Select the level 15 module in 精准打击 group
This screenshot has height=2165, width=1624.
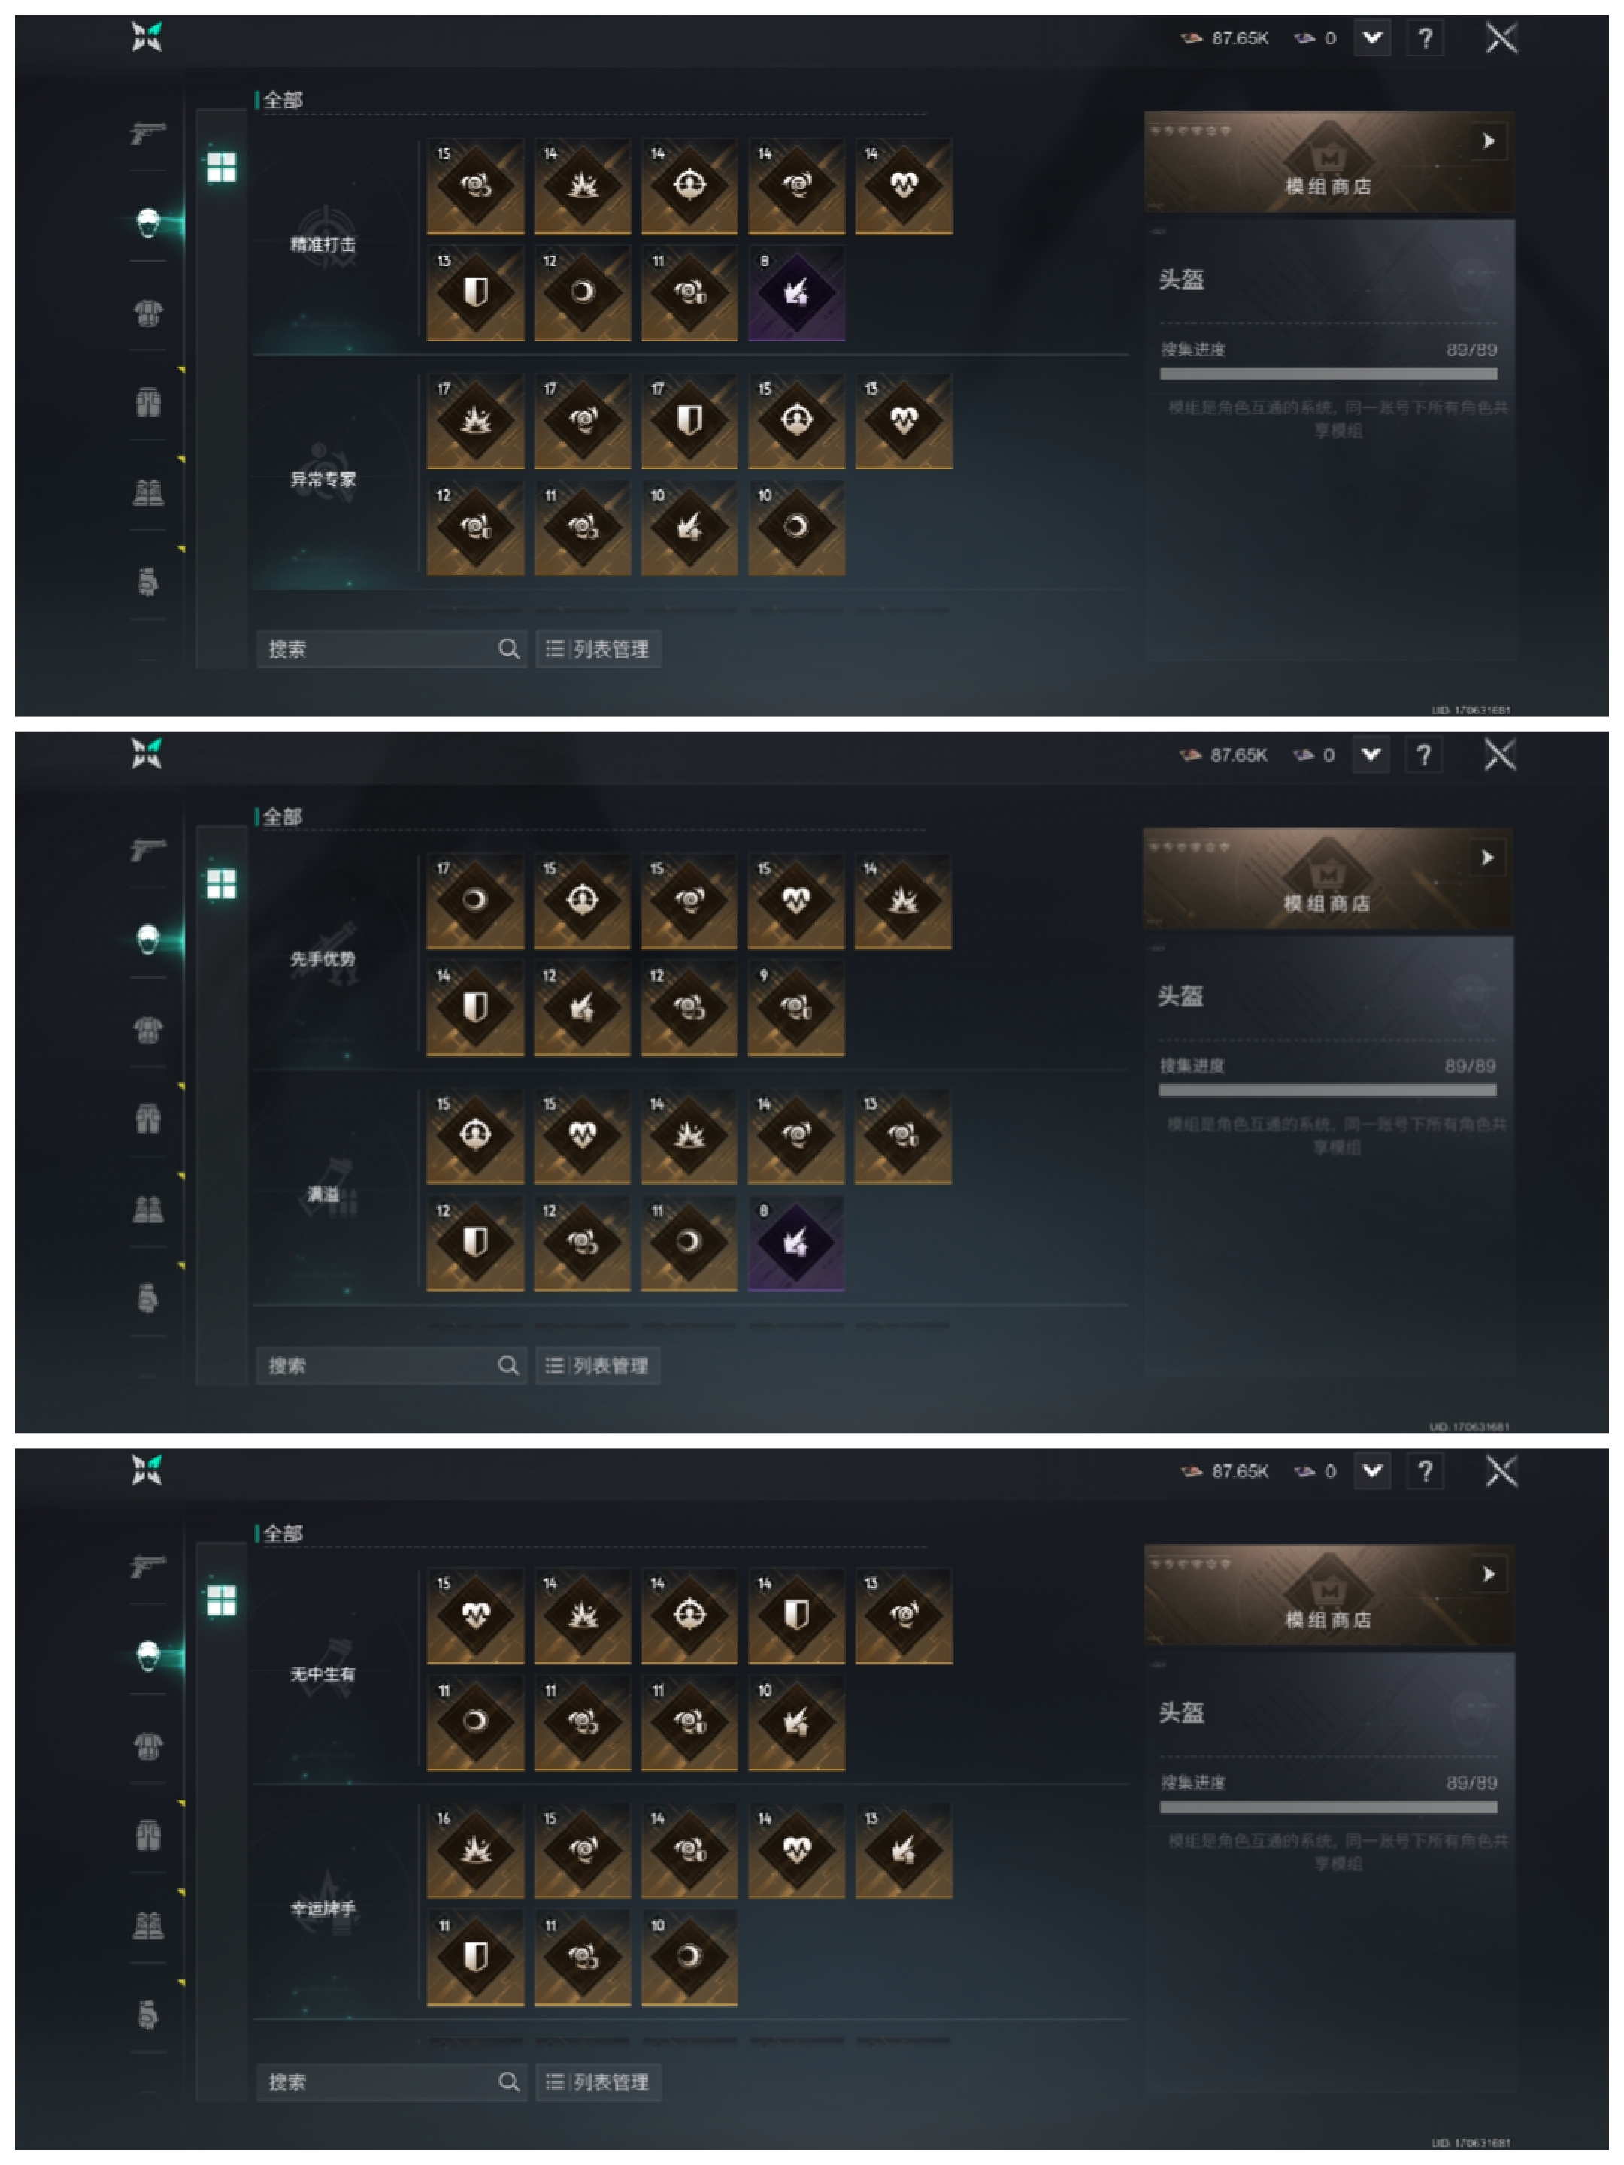click(x=474, y=186)
